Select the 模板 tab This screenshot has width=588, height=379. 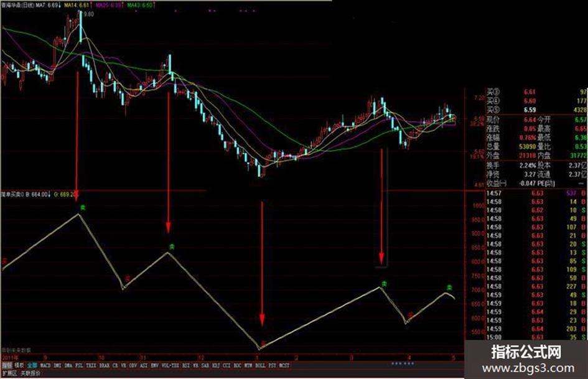(x=19, y=365)
